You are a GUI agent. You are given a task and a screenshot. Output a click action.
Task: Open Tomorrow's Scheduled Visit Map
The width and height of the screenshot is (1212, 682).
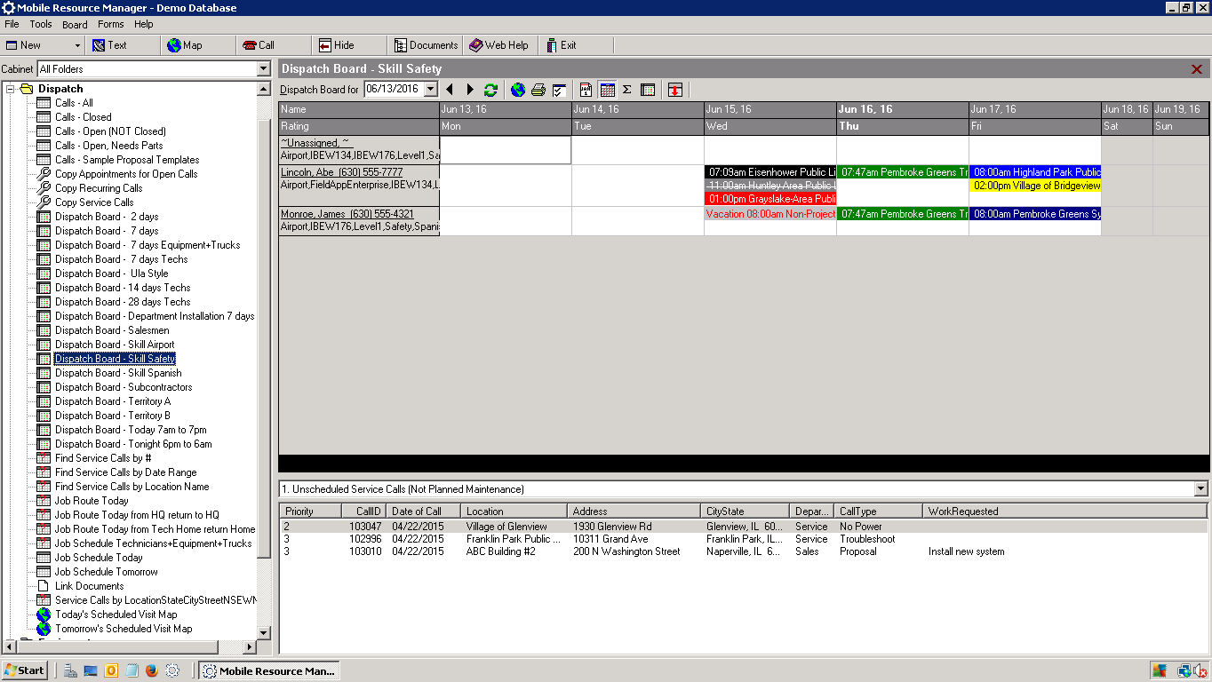coord(124,629)
